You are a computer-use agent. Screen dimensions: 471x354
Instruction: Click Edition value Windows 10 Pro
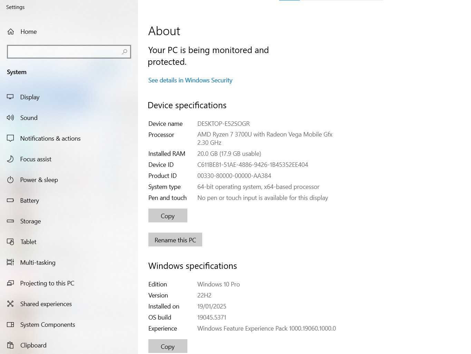click(x=218, y=284)
